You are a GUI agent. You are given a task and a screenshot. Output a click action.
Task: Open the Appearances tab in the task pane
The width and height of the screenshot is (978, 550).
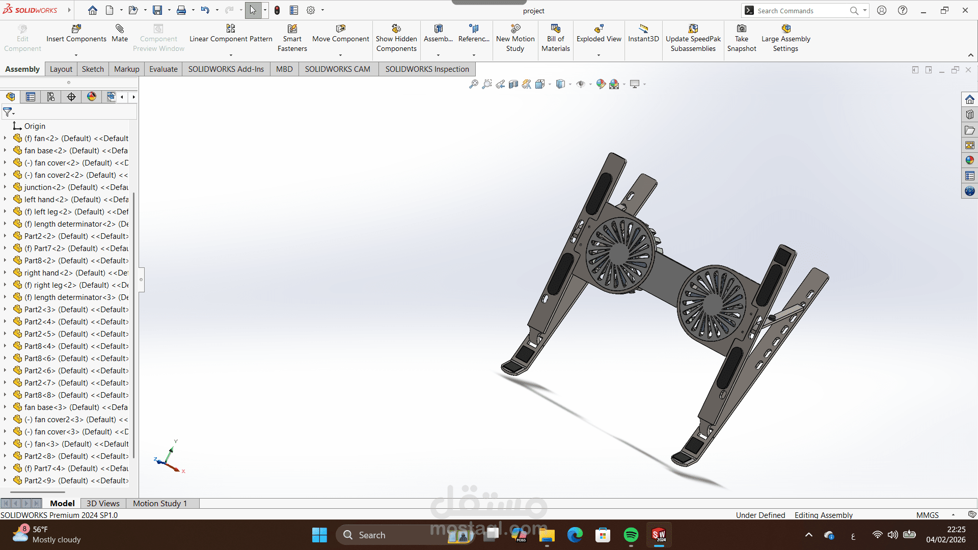(x=969, y=160)
